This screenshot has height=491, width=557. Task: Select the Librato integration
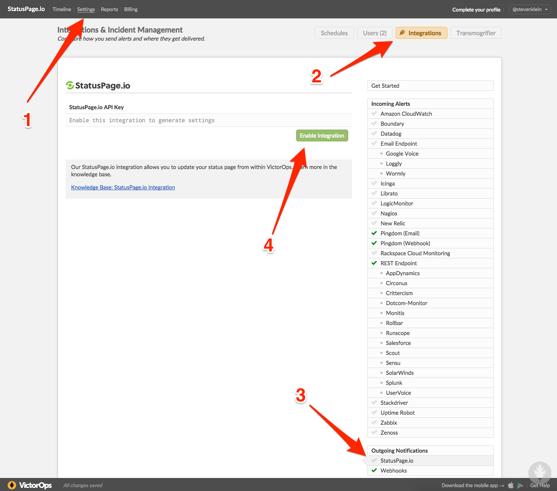(x=430, y=194)
